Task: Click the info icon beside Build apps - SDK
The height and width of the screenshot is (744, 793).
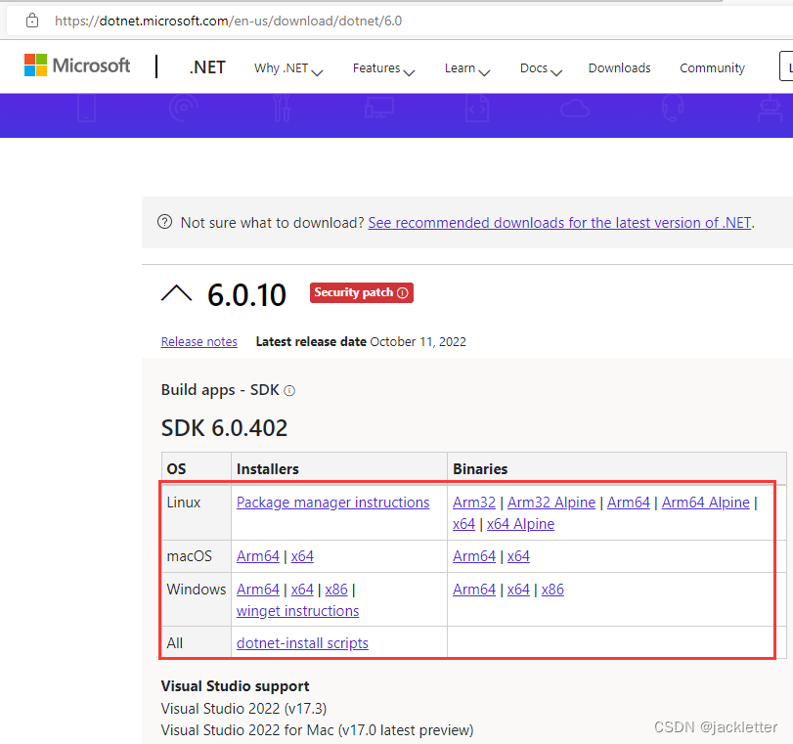Action: click(x=289, y=391)
